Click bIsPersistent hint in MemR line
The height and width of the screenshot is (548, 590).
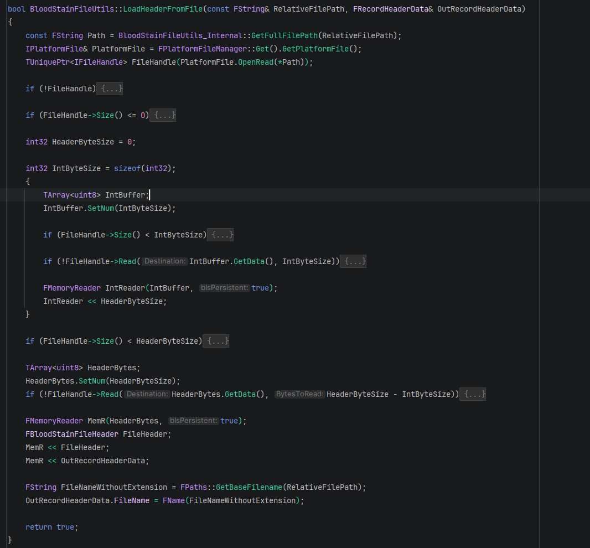[x=193, y=421]
